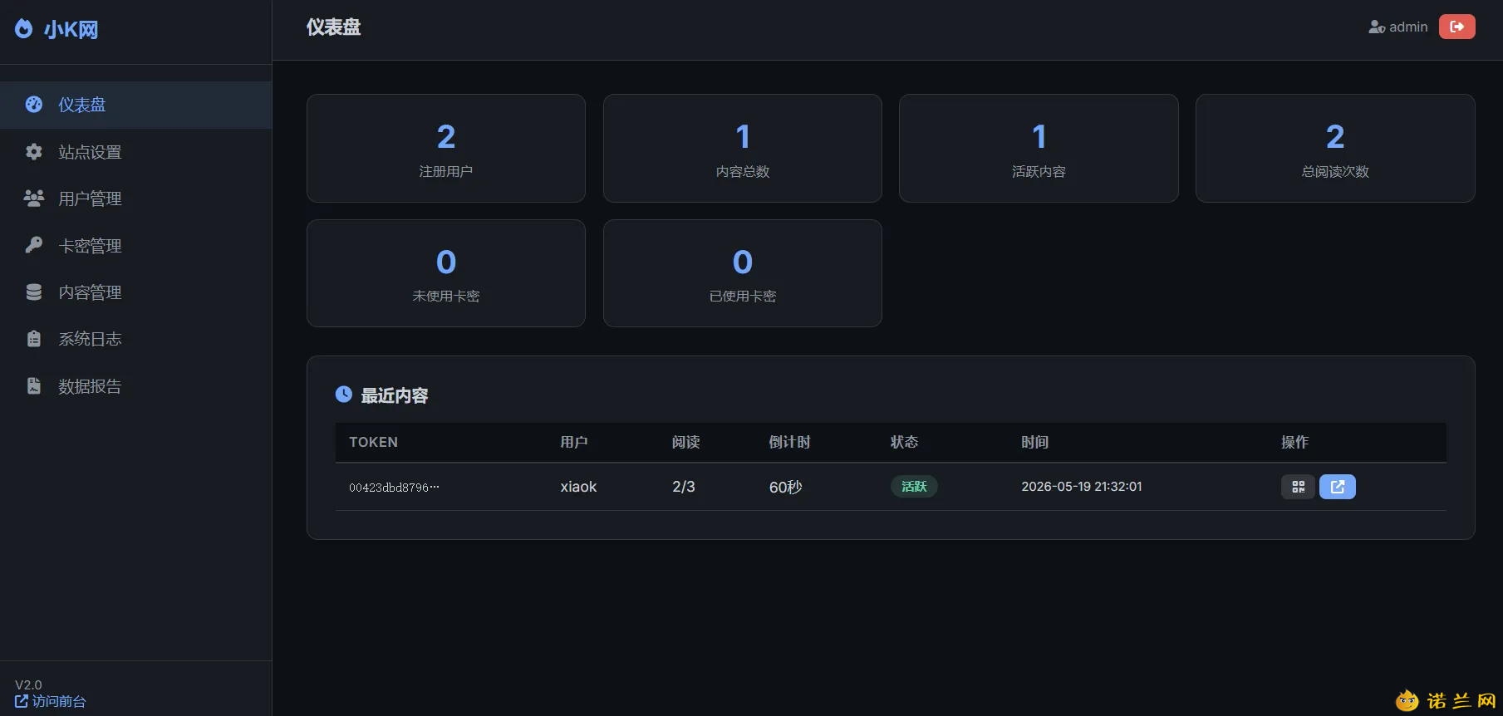
Task: Open external link for xiaok content
Action: click(1337, 487)
